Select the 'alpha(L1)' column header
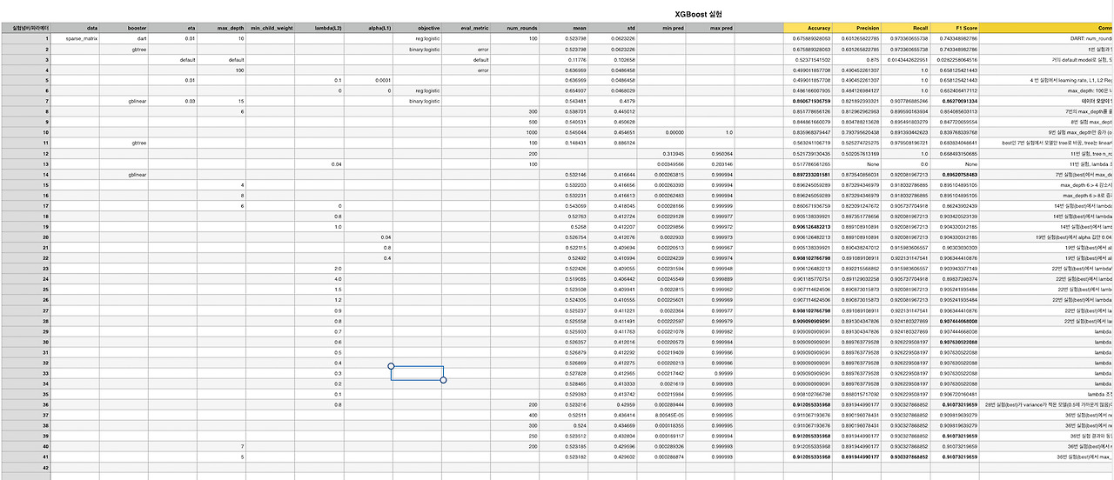Image resolution: width=1114 pixels, height=480 pixels. pos(367,29)
